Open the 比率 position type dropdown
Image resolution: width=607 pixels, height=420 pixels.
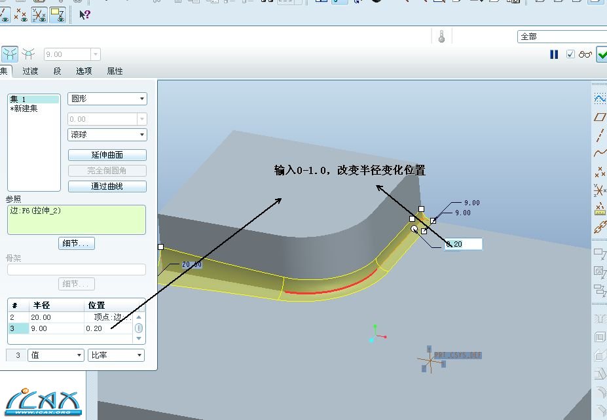point(116,355)
